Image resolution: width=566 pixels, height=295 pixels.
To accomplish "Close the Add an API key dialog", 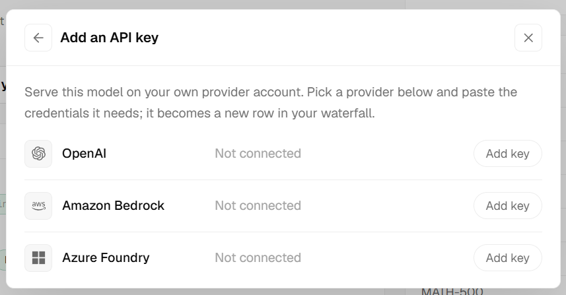I will pos(528,38).
